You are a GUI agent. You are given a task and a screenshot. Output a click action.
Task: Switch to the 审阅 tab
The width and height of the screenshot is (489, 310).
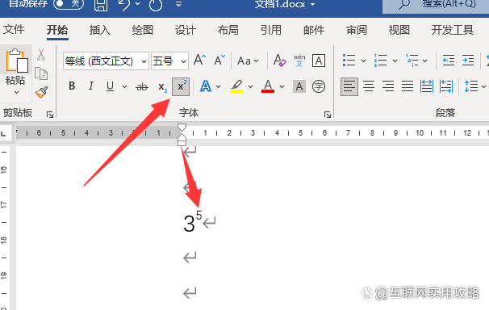(x=357, y=30)
